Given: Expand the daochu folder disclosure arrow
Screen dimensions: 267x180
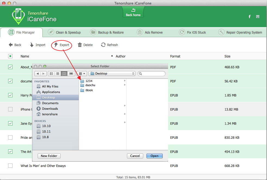Looking at the screenshot, I should pyautogui.click(x=125, y=85).
